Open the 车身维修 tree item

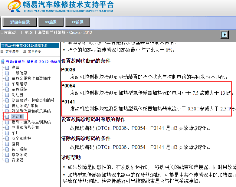coord(19,84)
